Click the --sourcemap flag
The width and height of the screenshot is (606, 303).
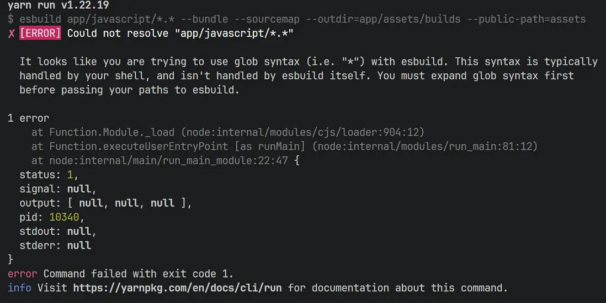tap(269, 19)
